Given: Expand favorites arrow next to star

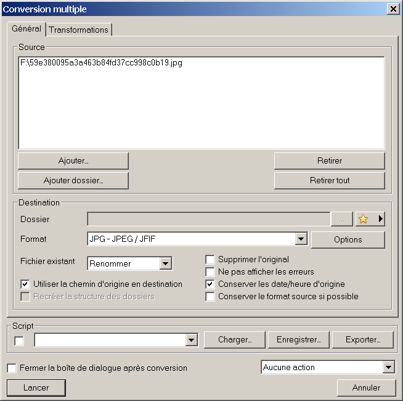Looking at the screenshot, I should coord(381,219).
